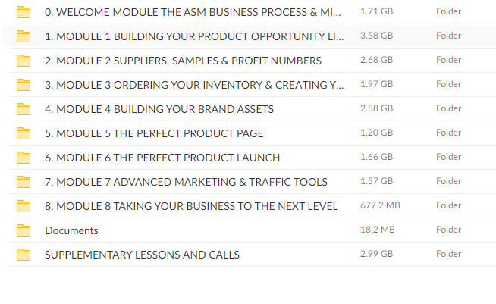The width and height of the screenshot is (496, 304).
Task: Open the Documents folder name
Action: click(x=71, y=230)
